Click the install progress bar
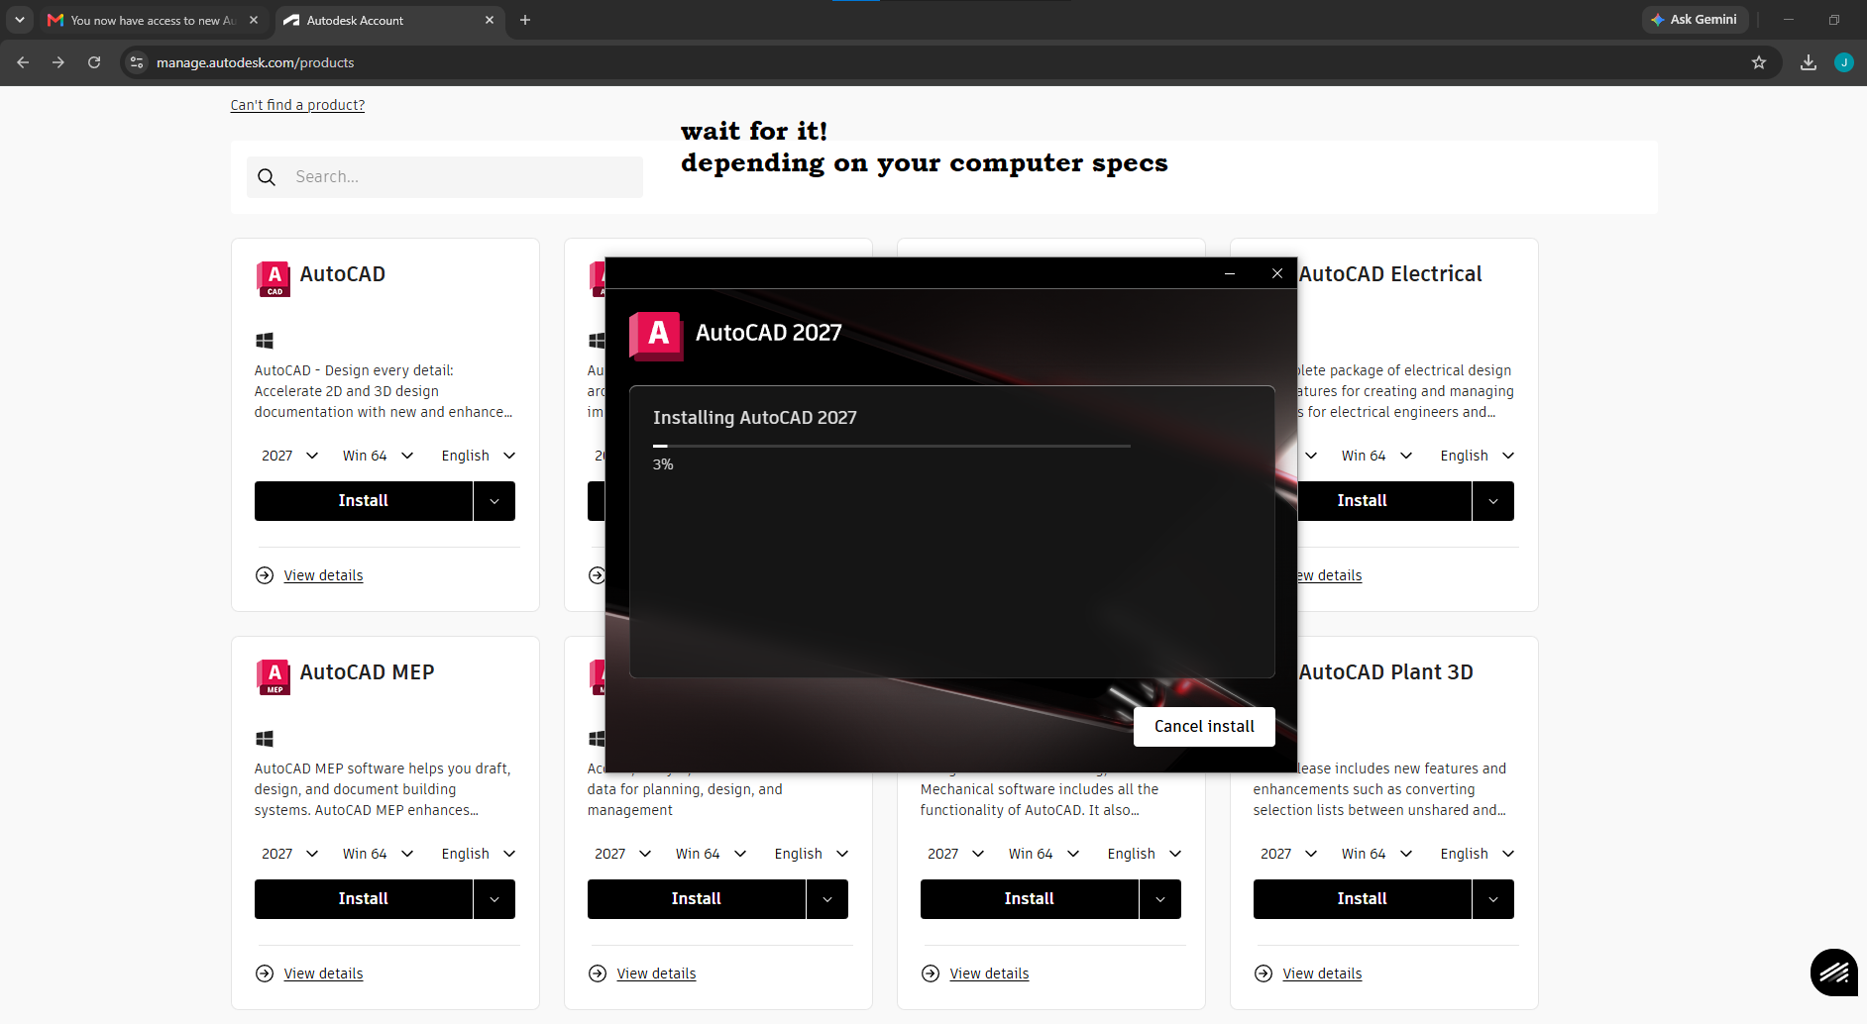Viewport: 1867px width, 1024px height. pyautogui.click(x=892, y=447)
